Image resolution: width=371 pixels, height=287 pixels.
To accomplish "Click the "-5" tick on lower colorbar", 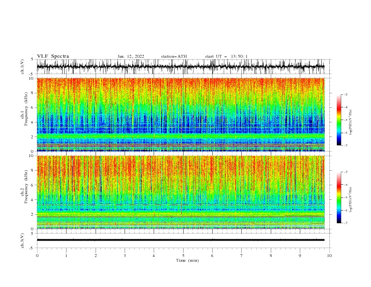I will pyautogui.click(x=346, y=197).
